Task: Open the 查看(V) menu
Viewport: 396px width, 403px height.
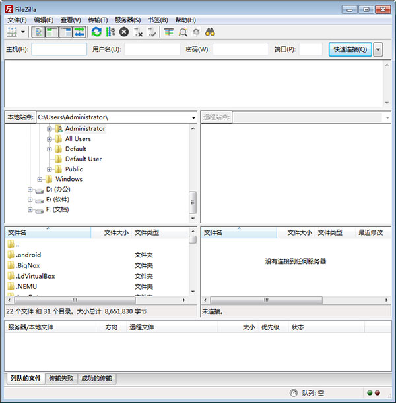Action: pyautogui.click(x=71, y=20)
